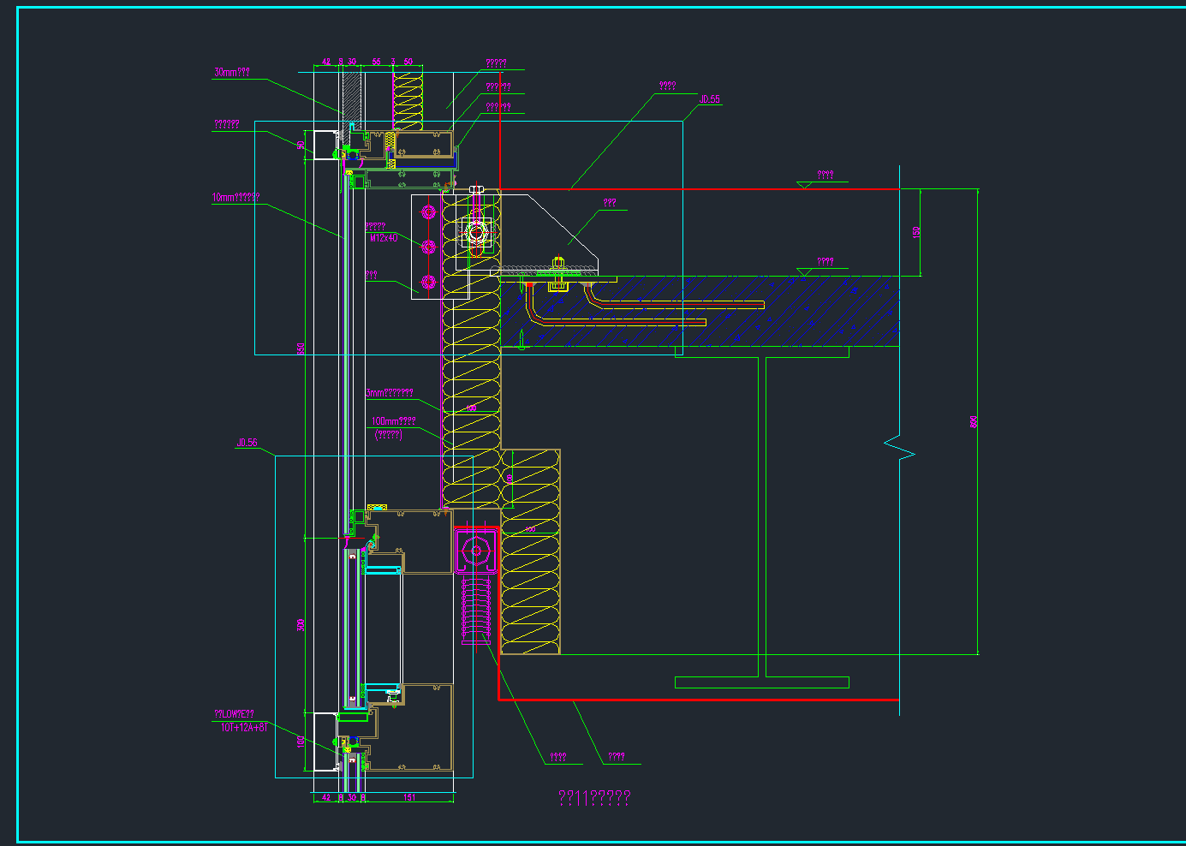Viewport: 1186px width, 846px height.
Task: Click the 3mm material annotation label
Action: (x=390, y=393)
